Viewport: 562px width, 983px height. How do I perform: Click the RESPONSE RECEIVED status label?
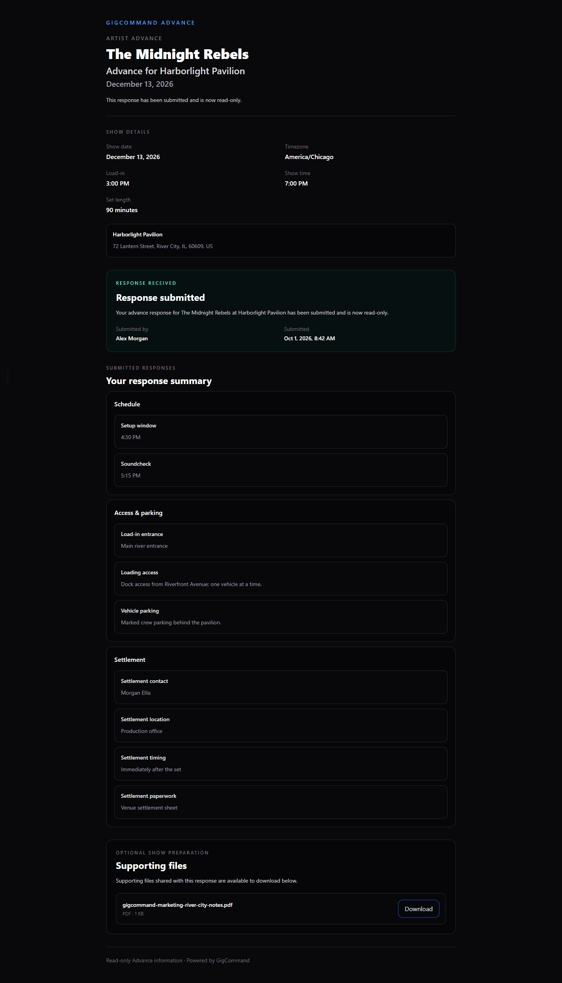(x=146, y=283)
